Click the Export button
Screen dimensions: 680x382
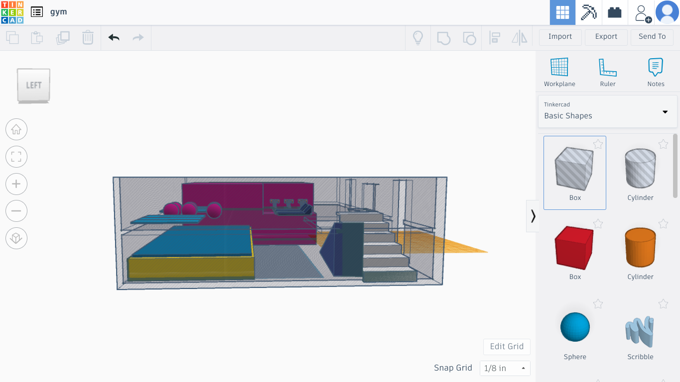click(606, 37)
